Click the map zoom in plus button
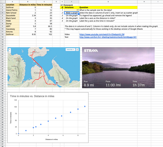 (10, 50)
